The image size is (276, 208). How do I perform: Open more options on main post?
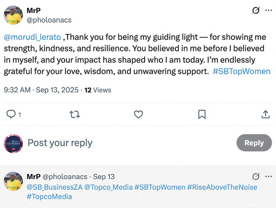pyautogui.click(x=268, y=10)
